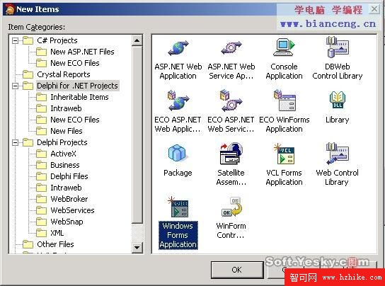This screenshot has height=286, width=385.
Task: Select Web Control Library icon
Action: pos(337,154)
